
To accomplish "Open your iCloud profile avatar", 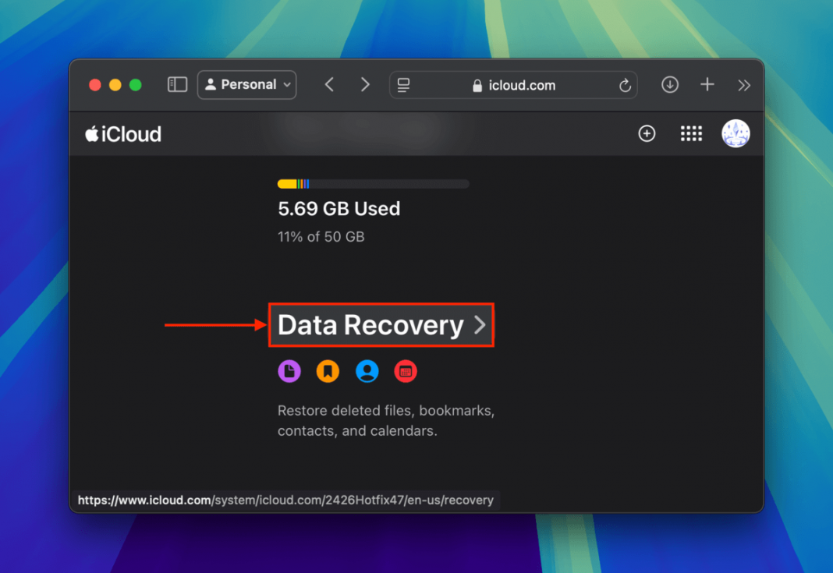I will (x=736, y=133).
